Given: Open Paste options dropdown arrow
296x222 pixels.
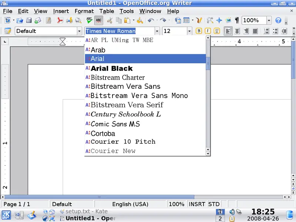Looking at the screenshot, I should click(134, 20).
